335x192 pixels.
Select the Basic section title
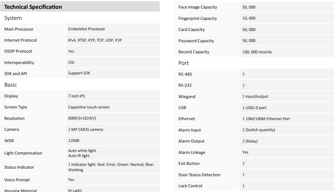click(11, 85)
